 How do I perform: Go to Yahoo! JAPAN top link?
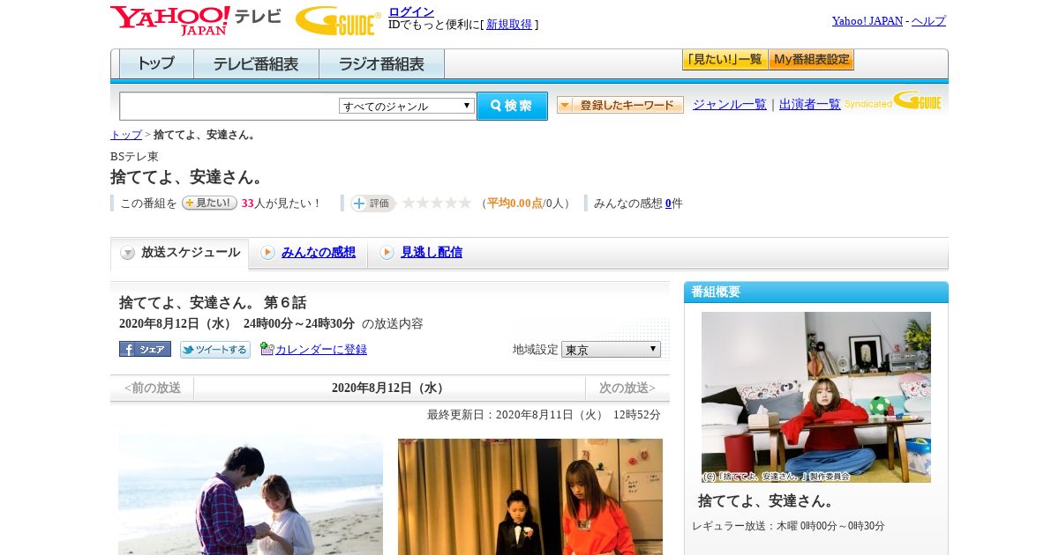[x=867, y=20]
